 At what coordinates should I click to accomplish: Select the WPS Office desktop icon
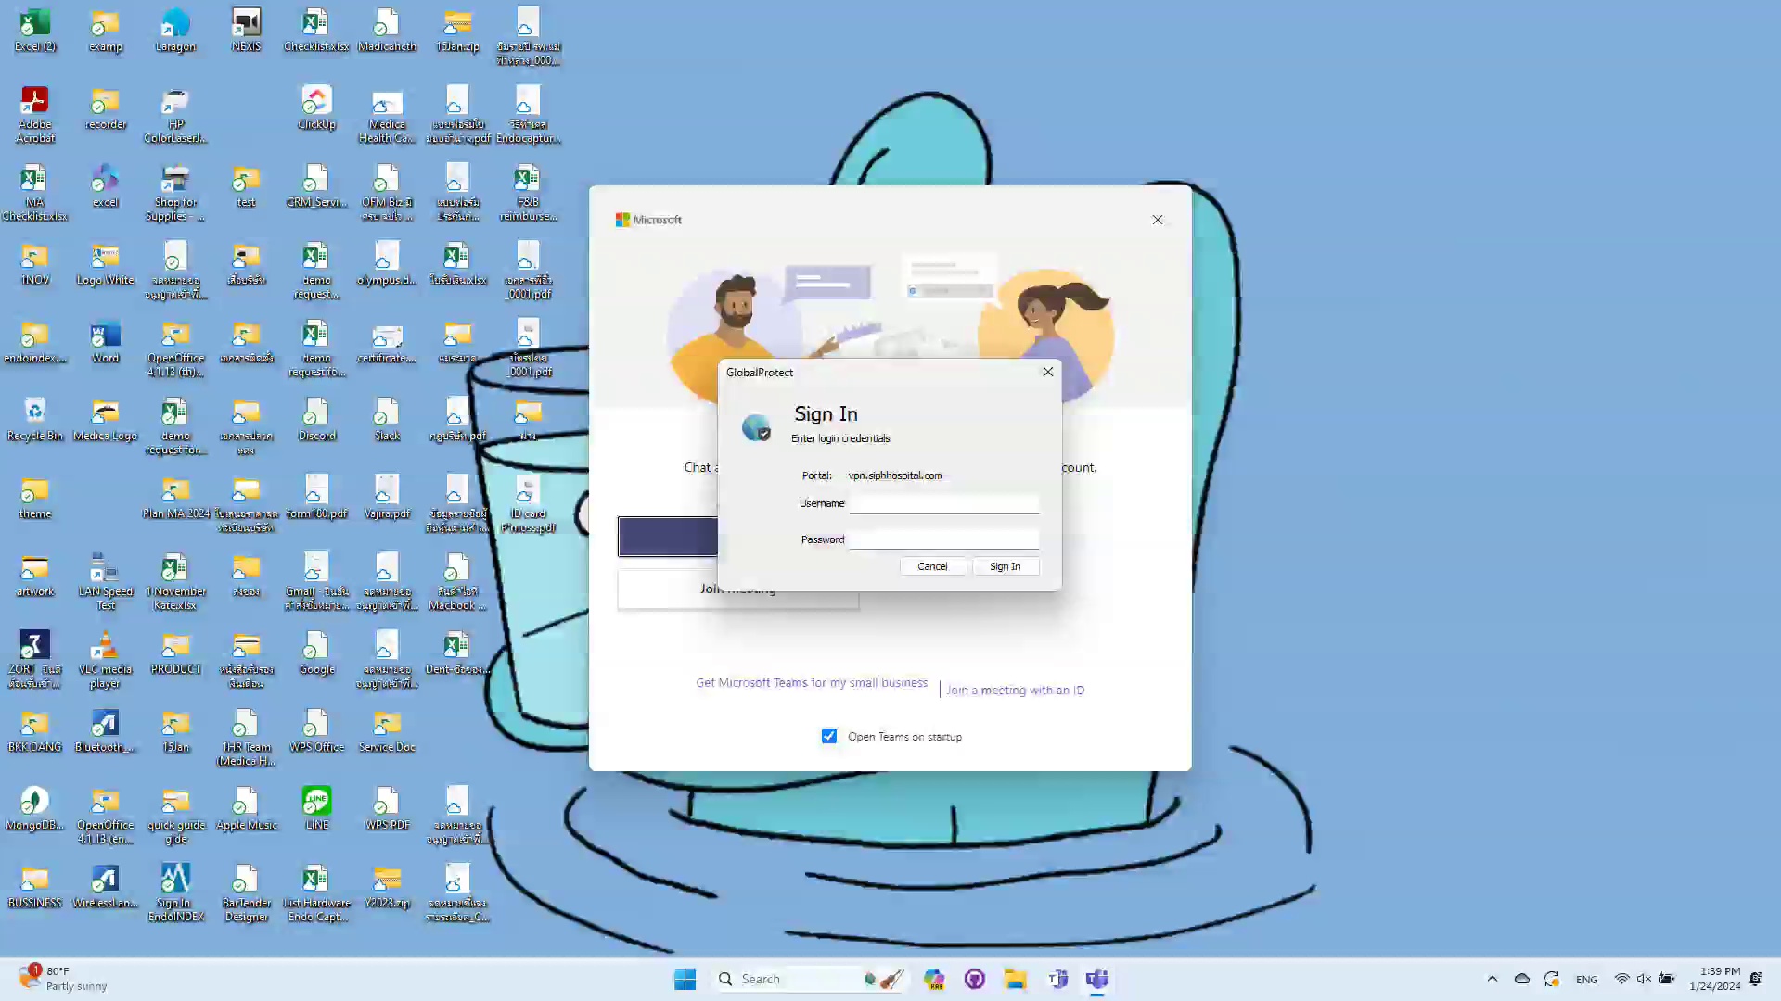(x=316, y=731)
